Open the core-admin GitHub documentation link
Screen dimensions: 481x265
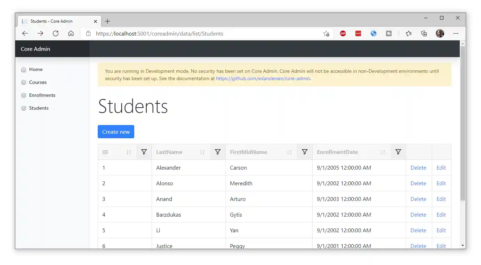[x=263, y=78]
